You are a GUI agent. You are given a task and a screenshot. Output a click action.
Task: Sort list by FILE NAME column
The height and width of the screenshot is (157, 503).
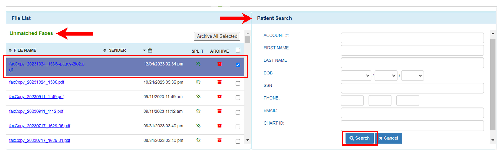pos(23,50)
